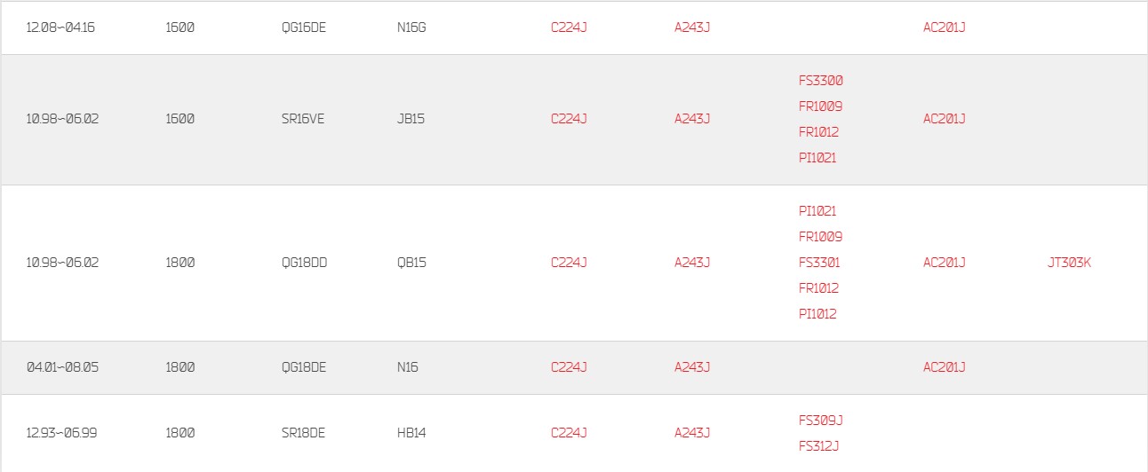Open PI1021 in the JB15 row
1148x472 pixels.
(817, 158)
